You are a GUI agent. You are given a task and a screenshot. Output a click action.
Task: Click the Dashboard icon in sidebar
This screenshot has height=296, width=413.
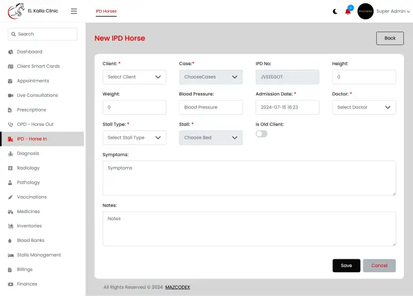click(10, 52)
